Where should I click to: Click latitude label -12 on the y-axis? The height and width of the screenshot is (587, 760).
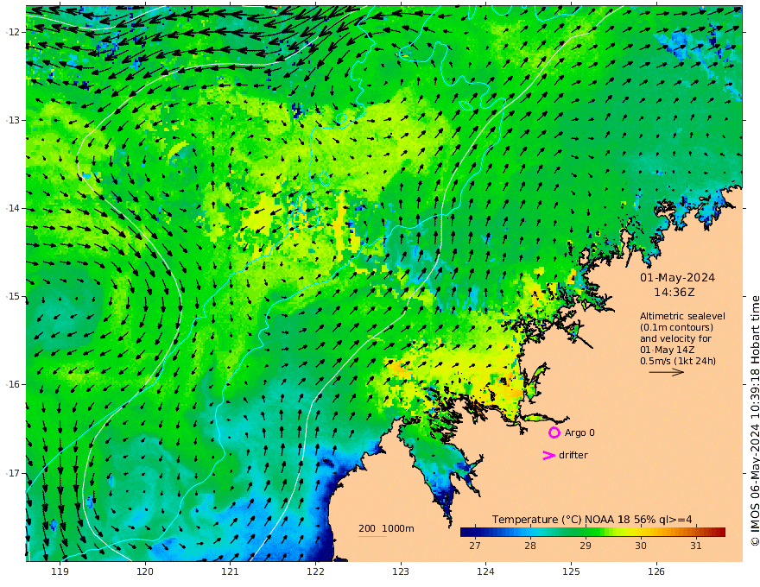12,32
